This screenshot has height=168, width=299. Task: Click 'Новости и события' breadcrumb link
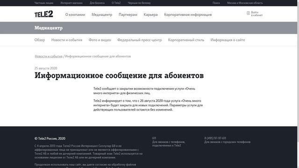pos(49,56)
